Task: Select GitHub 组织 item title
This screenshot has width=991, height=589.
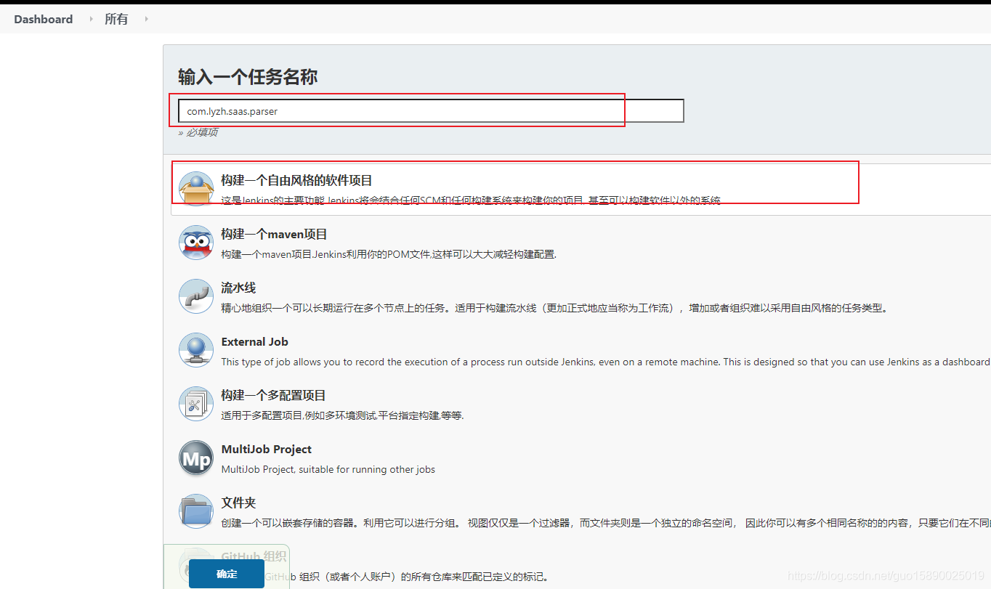Action: point(254,556)
